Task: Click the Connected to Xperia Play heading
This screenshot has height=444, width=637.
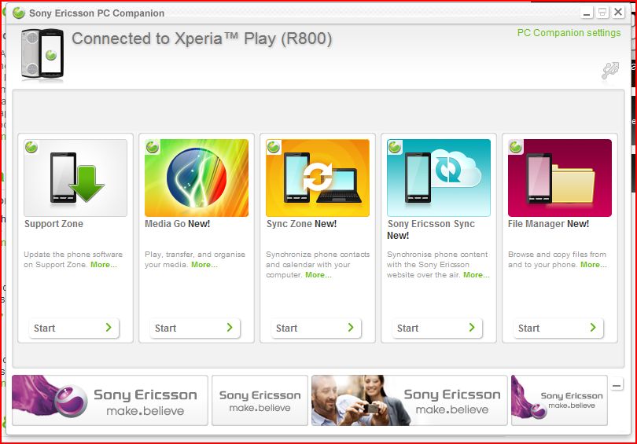Action: (x=202, y=39)
